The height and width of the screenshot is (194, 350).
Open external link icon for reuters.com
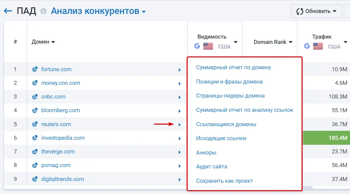coord(35,124)
